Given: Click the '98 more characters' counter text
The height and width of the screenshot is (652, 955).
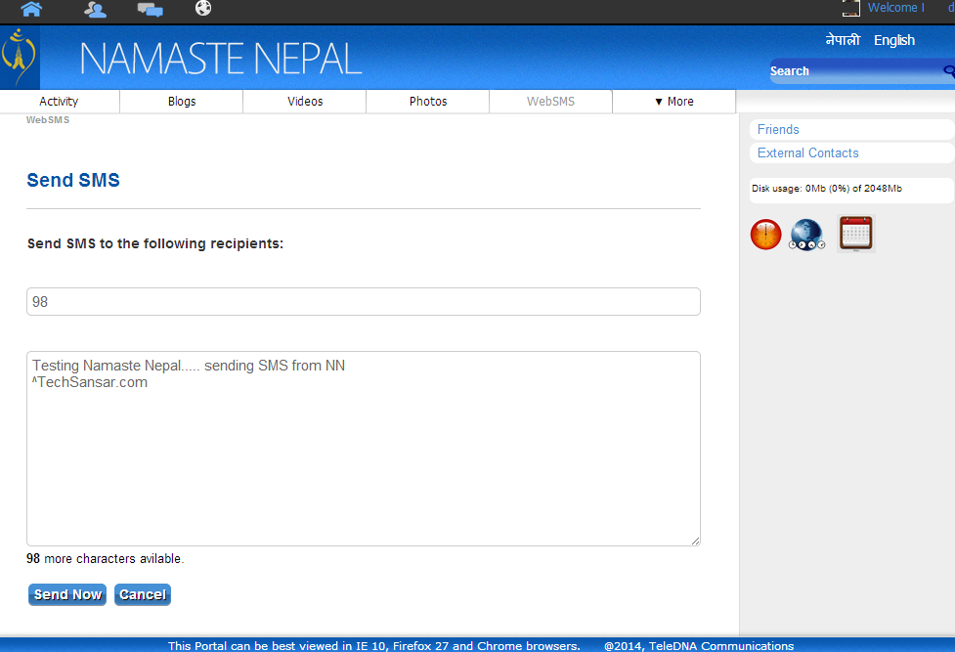Looking at the screenshot, I should (105, 559).
